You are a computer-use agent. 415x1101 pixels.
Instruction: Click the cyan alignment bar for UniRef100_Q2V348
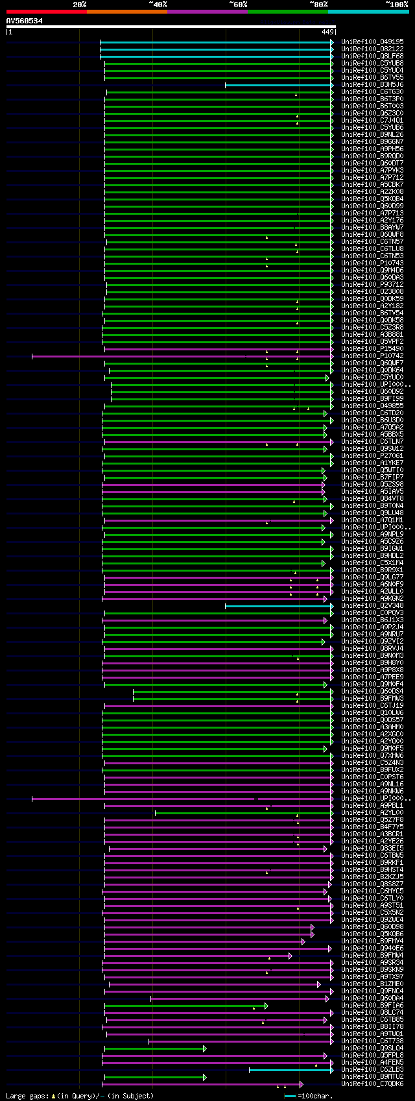pyautogui.click(x=279, y=606)
